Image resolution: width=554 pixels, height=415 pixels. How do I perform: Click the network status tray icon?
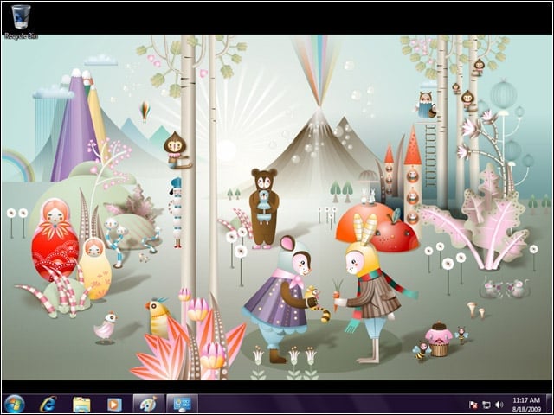pos(486,405)
